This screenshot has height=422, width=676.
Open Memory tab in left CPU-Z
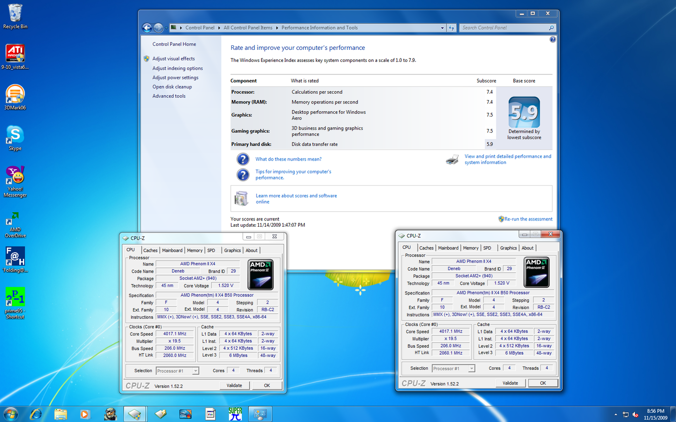(x=195, y=250)
